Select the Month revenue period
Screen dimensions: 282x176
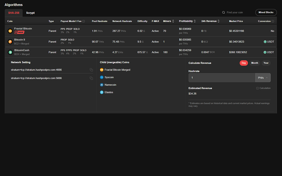point(255,63)
